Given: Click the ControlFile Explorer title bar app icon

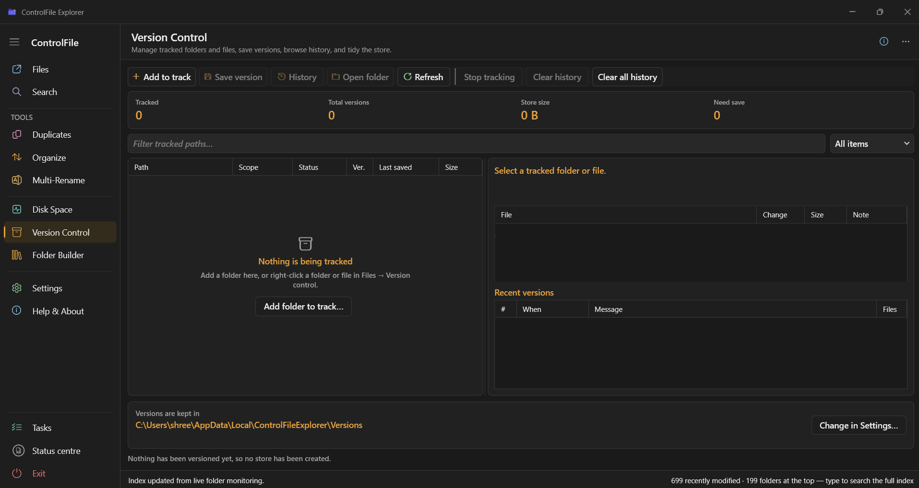Looking at the screenshot, I should 12,12.
